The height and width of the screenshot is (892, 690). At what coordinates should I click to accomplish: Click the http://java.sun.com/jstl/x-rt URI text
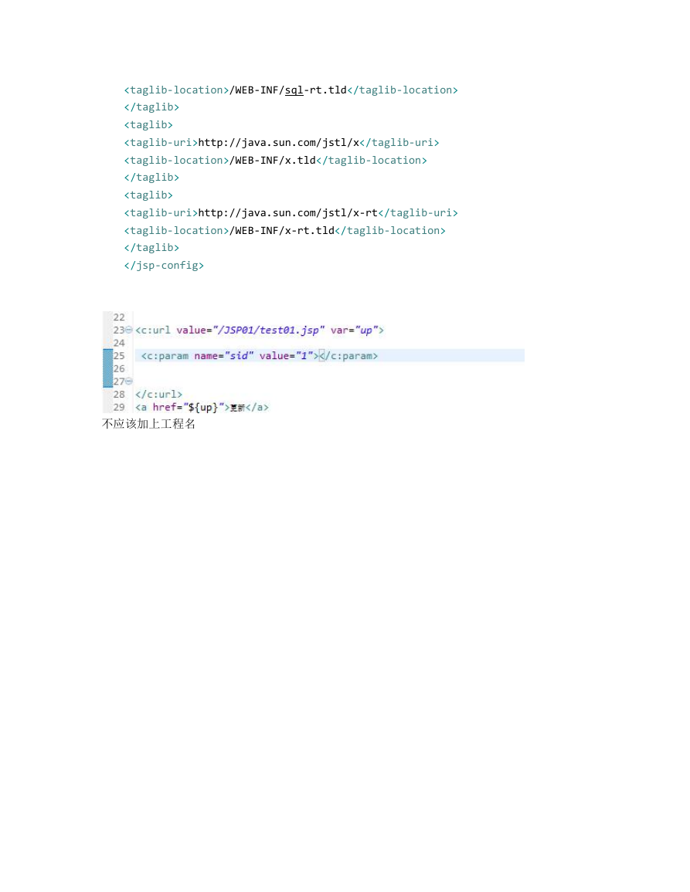click(x=287, y=212)
